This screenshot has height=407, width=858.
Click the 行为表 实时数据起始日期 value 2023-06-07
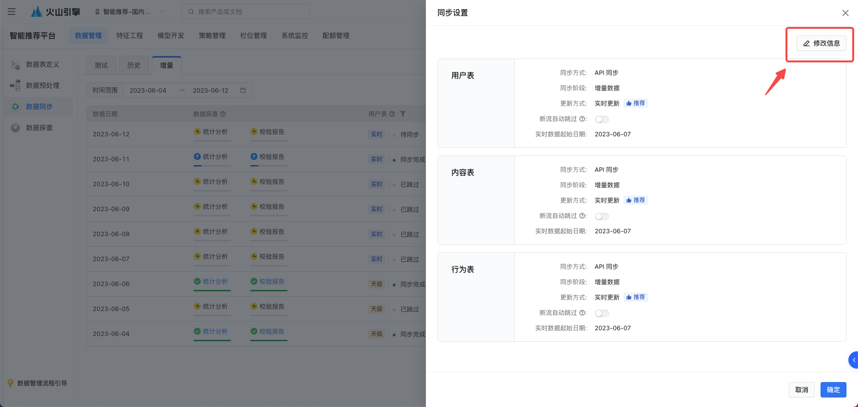[x=613, y=328]
